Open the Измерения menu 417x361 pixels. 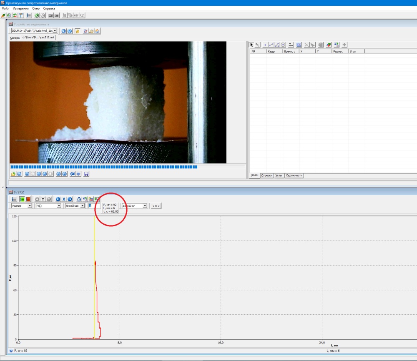click(x=21, y=8)
